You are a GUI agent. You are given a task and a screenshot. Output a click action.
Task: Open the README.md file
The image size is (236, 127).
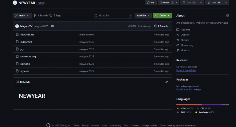27,35
